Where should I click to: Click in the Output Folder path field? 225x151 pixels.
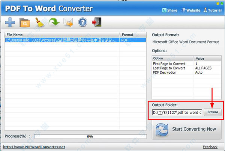point(177,112)
